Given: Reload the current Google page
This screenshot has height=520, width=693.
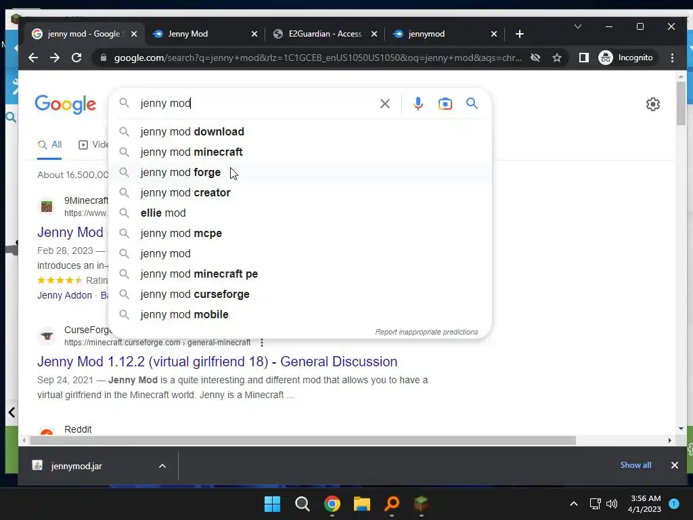Looking at the screenshot, I should click(x=76, y=58).
